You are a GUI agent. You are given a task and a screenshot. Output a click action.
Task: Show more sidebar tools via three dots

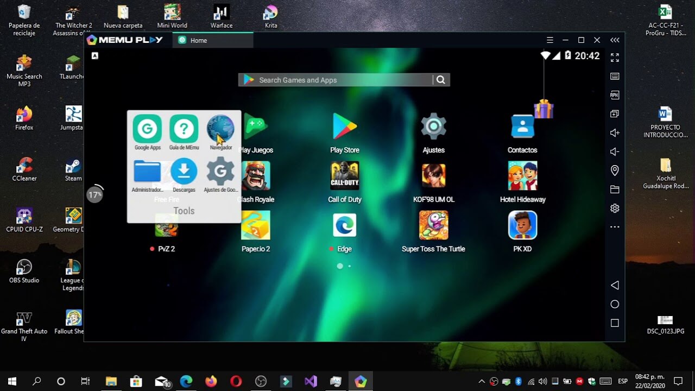(615, 227)
